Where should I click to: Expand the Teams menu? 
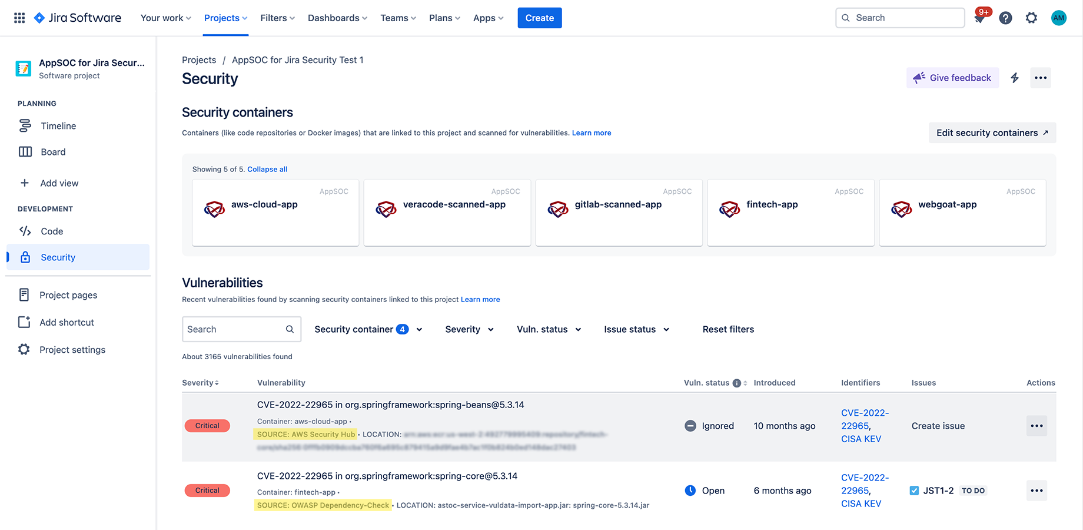coord(398,18)
